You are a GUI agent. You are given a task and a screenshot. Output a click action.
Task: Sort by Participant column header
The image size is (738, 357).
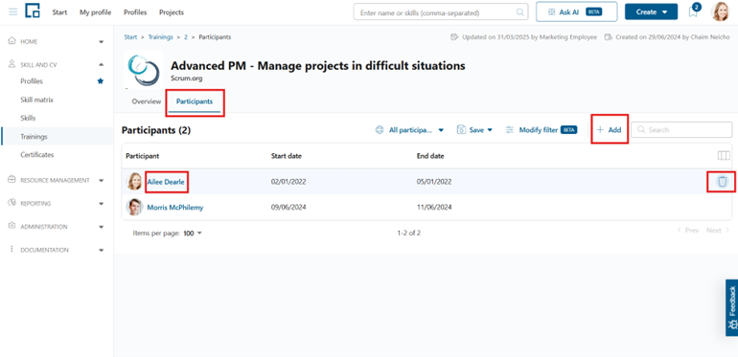coord(142,156)
